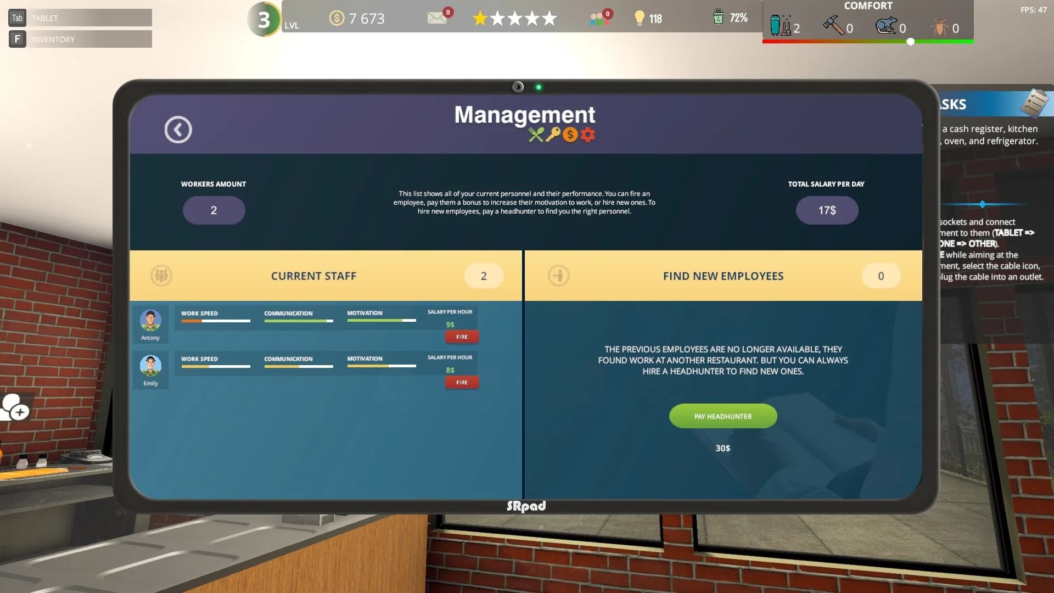Click Emily's Work Speed bar

pyautogui.click(x=216, y=367)
